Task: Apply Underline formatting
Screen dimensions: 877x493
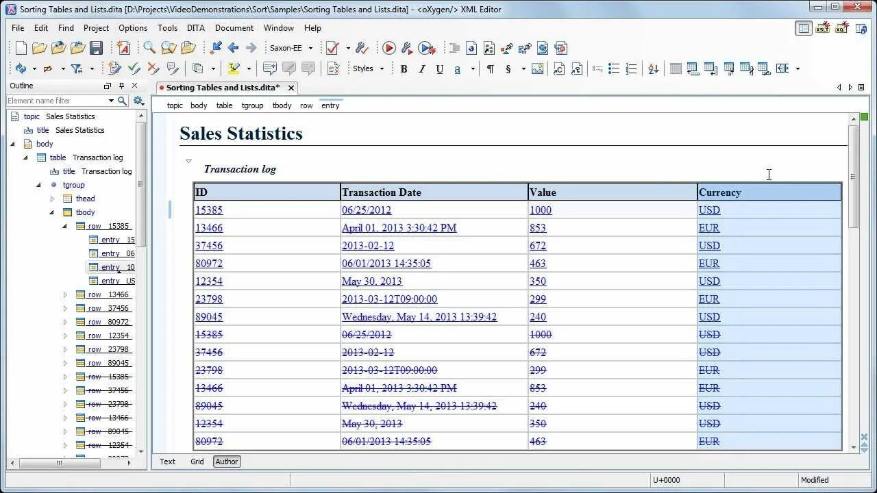Action: [439, 68]
